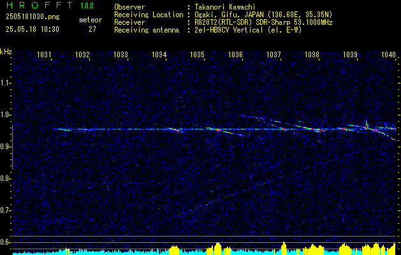Click the file name 2505181030.png
The width and height of the screenshot is (401, 255).
click(x=33, y=17)
